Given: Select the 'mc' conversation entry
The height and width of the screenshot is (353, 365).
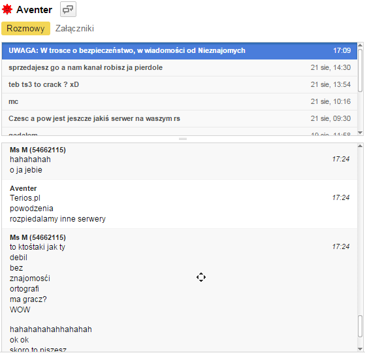Looking at the screenshot, I should (x=180, y=101).
